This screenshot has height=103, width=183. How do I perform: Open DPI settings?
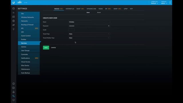29,32
